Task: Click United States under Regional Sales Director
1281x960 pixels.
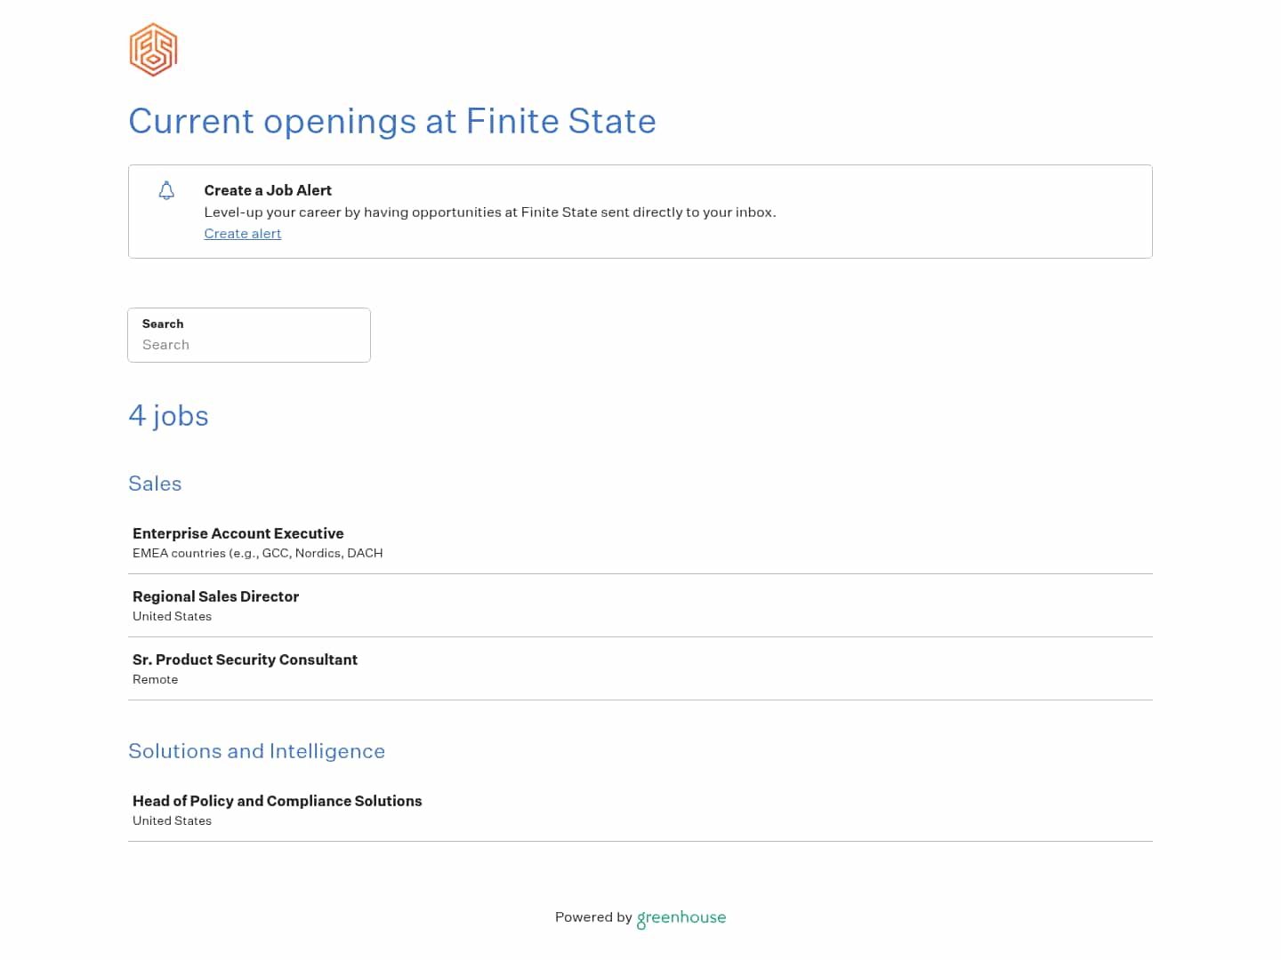Action: point(172,616)
